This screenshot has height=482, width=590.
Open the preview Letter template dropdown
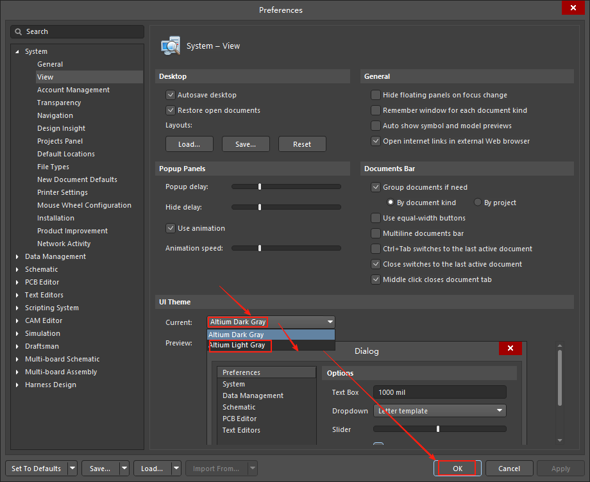click(x=440, y=411)
